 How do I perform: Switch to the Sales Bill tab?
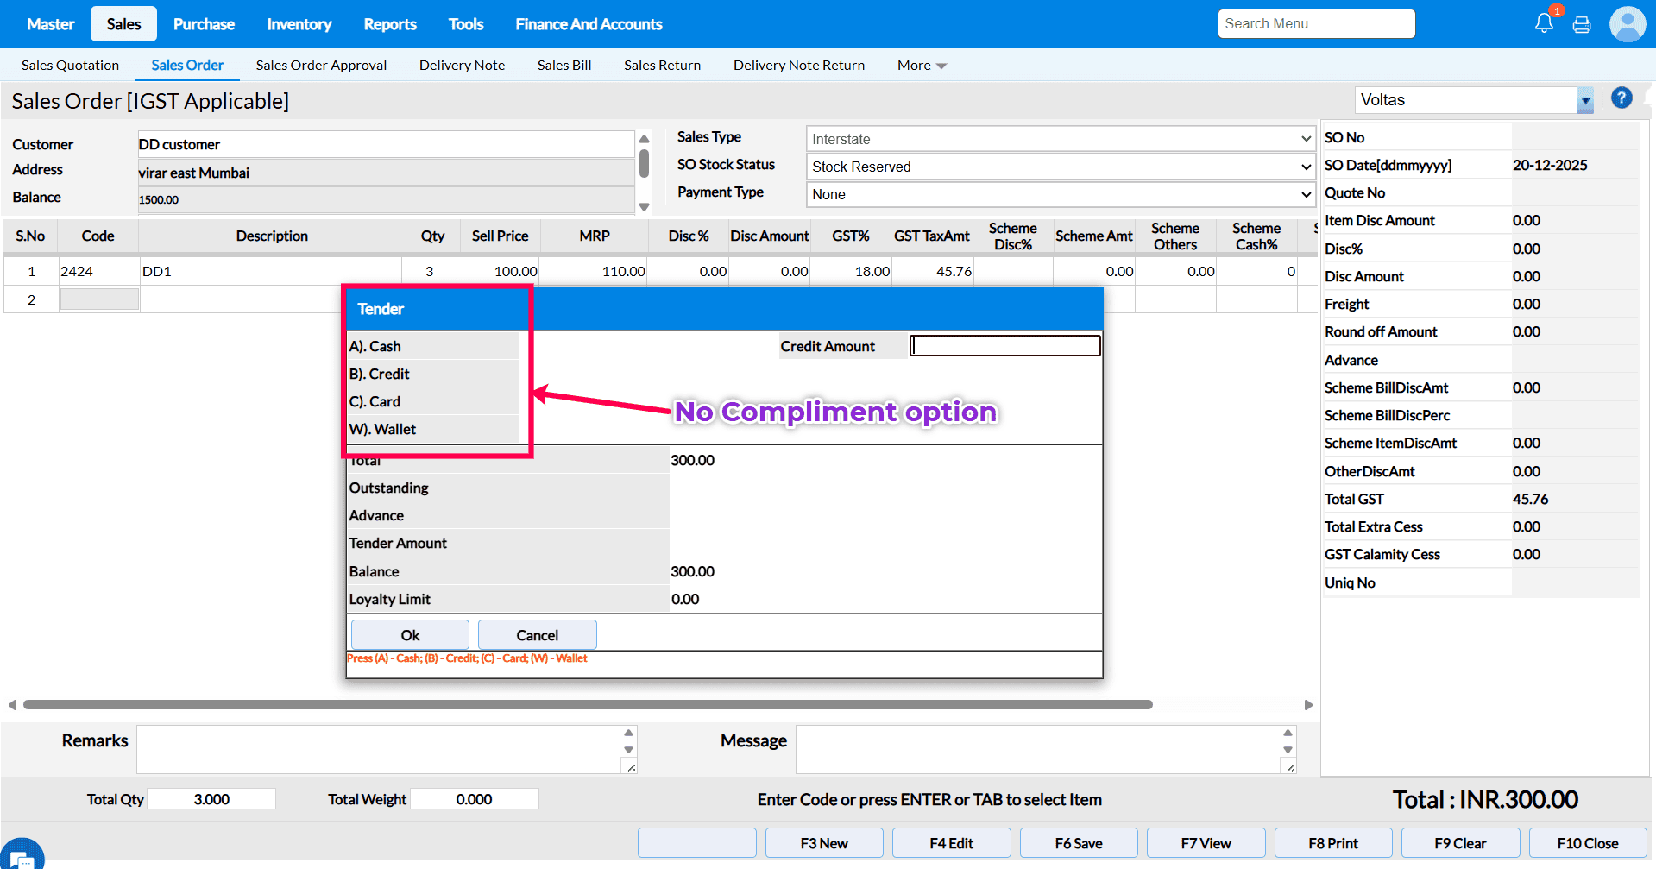click(x=564, y=66)
